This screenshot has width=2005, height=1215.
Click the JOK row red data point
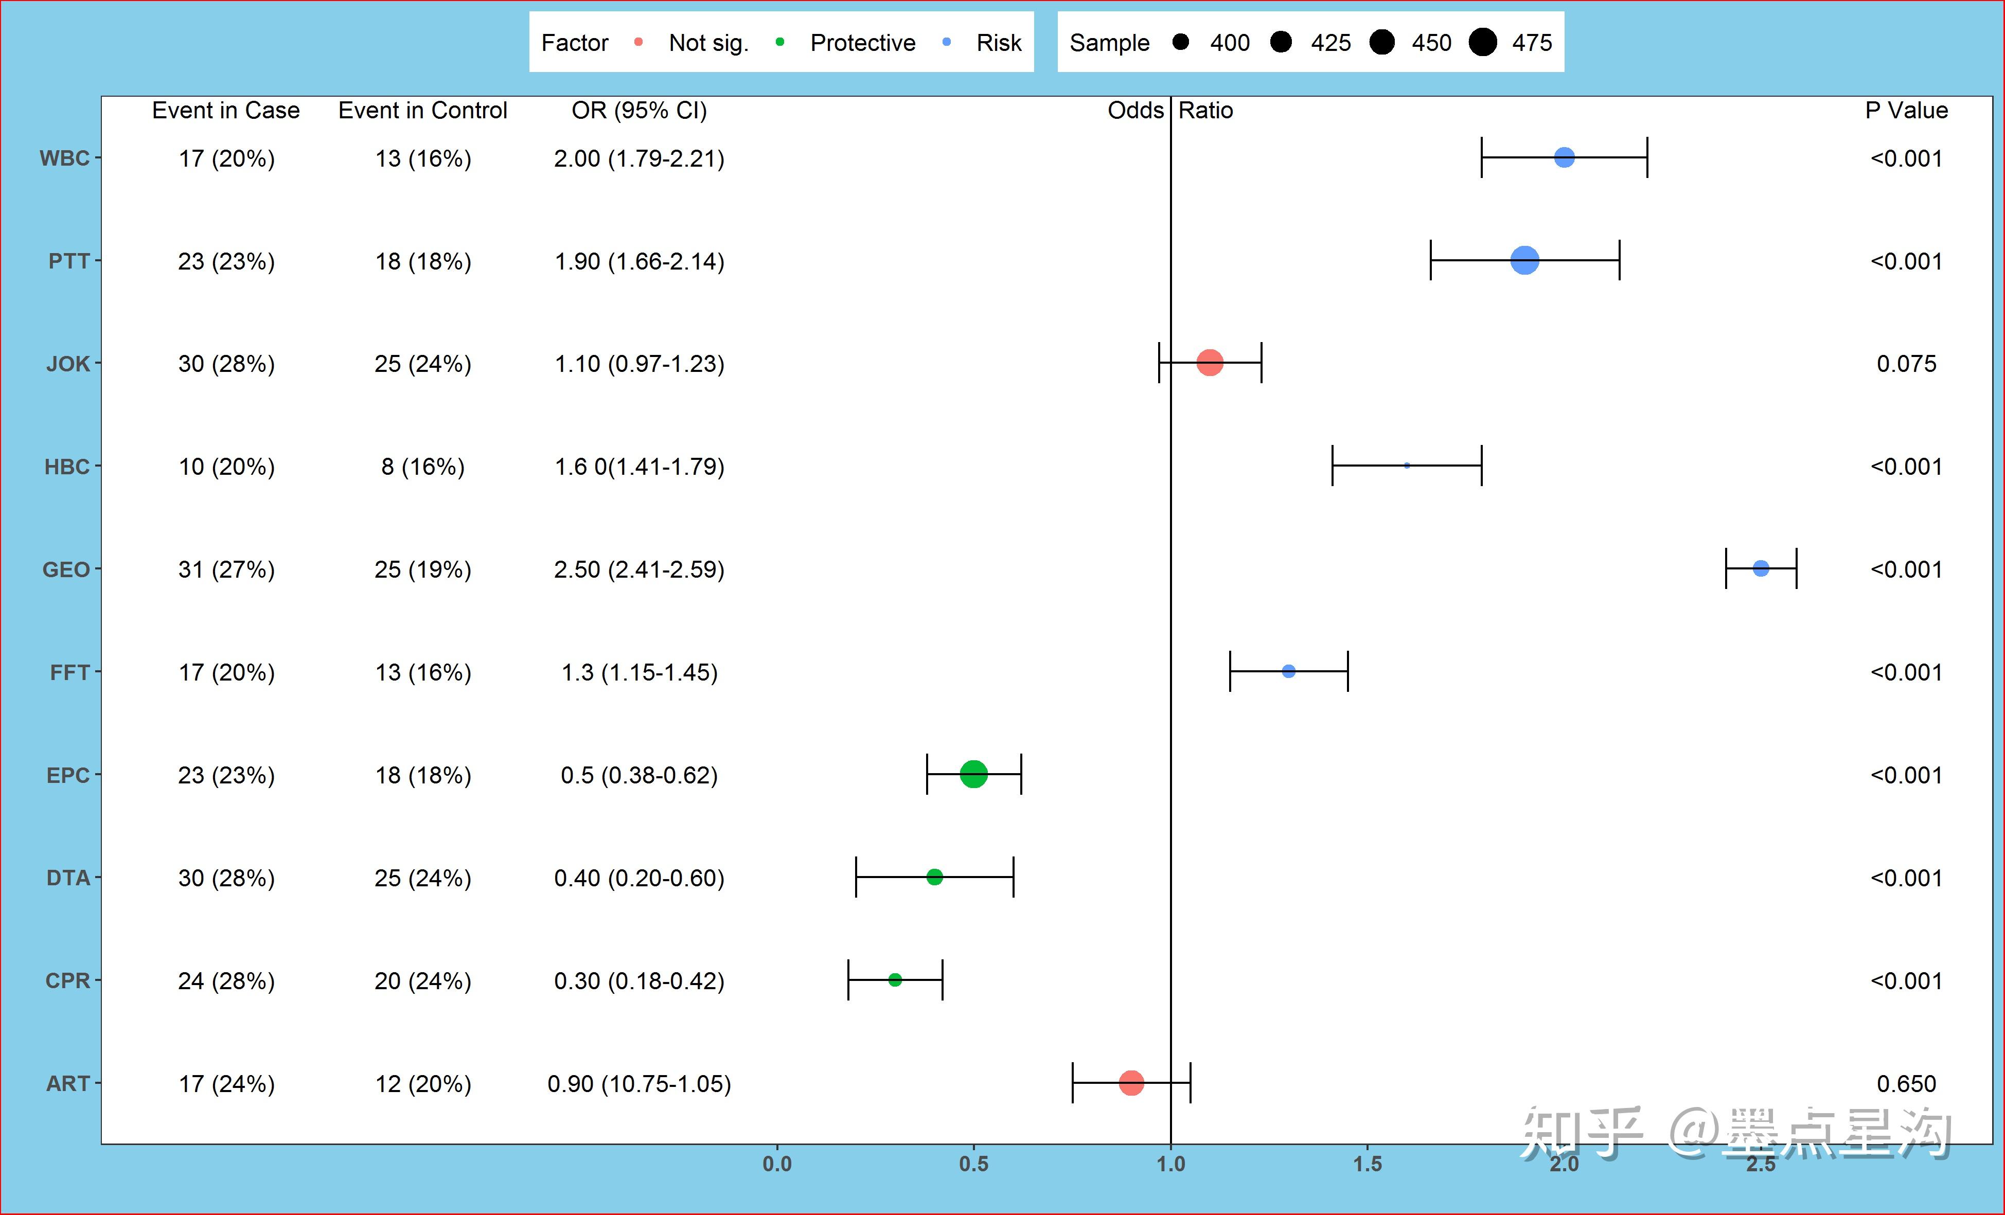(x=1210, y=363)
